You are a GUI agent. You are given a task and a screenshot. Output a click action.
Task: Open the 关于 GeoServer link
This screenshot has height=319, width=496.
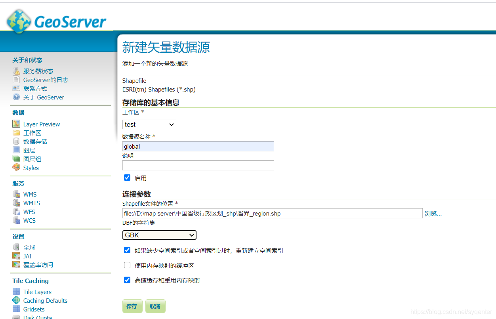tap(44, 97)
